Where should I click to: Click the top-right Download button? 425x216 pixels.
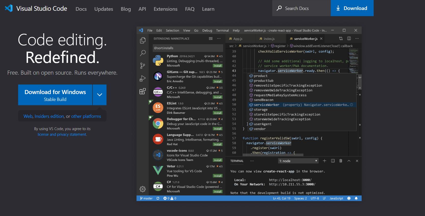coord(352,8)
